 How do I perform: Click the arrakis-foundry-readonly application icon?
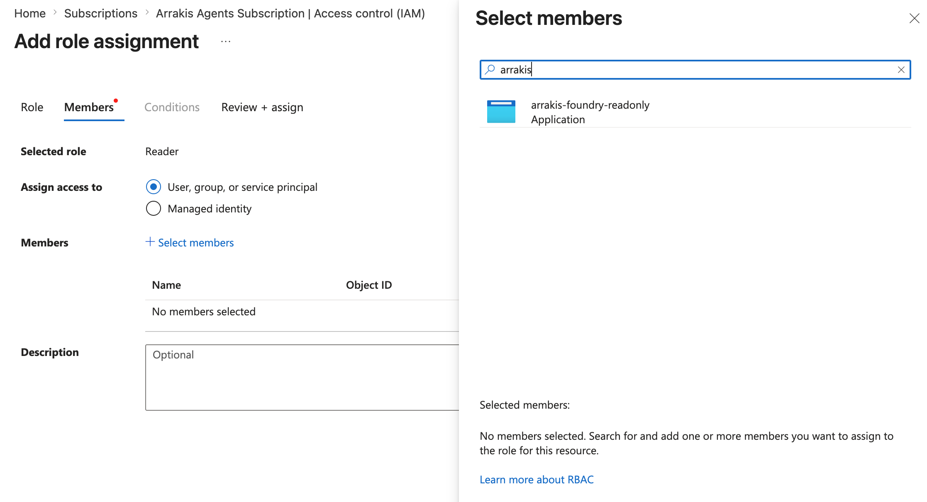coord(501,112)
